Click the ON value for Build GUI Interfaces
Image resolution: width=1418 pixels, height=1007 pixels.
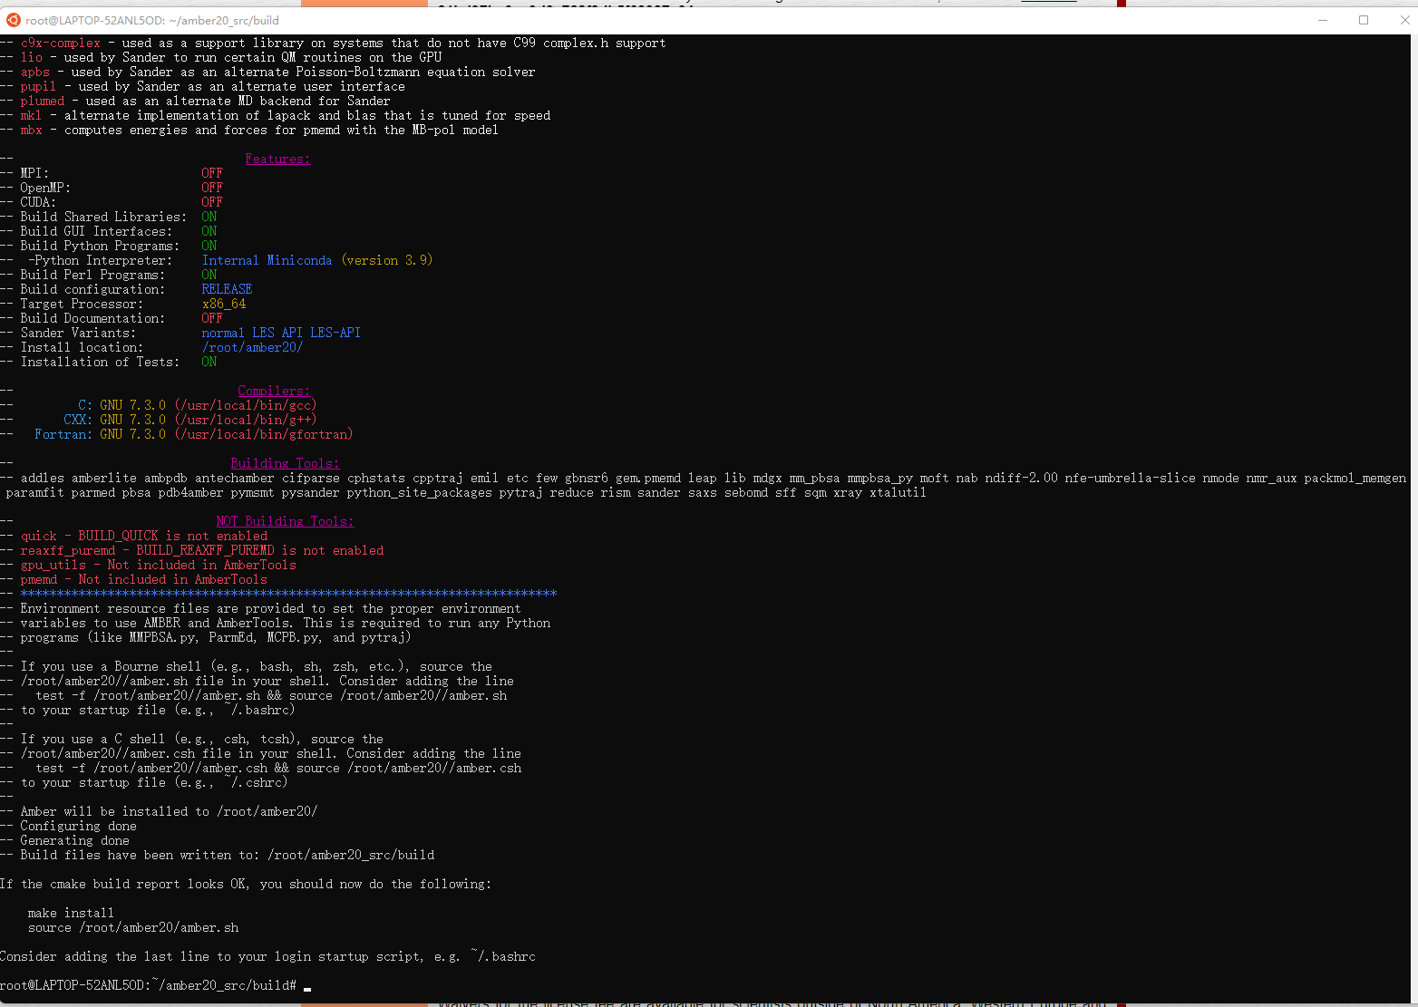209,231
